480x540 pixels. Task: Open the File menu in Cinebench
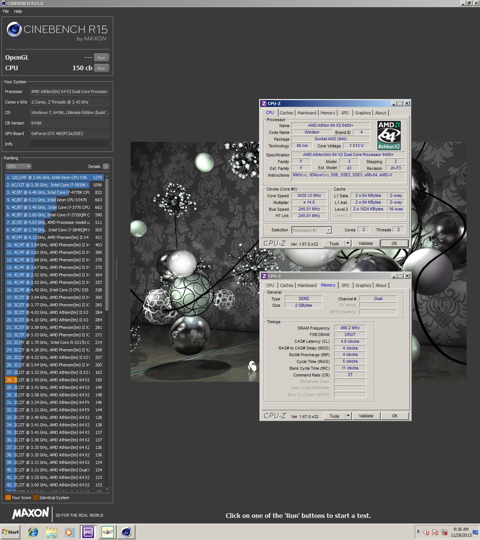pos(6,11)
